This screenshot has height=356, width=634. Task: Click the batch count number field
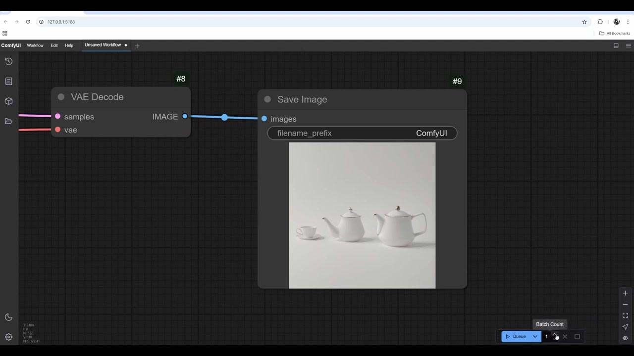pos(546,337)
